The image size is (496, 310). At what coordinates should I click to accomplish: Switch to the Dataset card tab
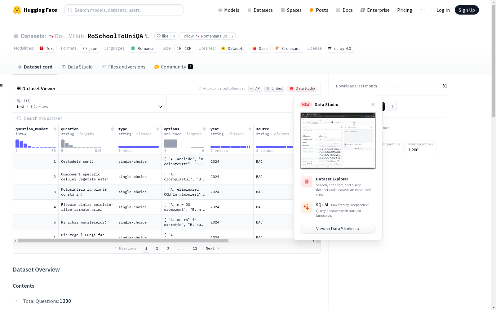(35, 67)
